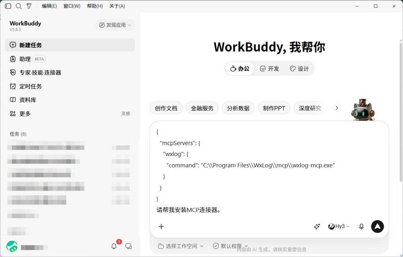
Task: Show more suggestion chips with right arrow
Action: (x=337, y=108)
